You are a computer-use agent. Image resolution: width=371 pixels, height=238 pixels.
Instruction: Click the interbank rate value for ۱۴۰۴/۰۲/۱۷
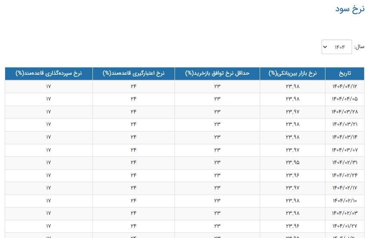pyautogui.click(x=292, y=188)
